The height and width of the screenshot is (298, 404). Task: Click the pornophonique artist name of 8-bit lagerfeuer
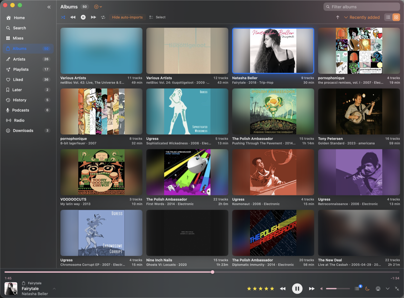tap(73, 139)
